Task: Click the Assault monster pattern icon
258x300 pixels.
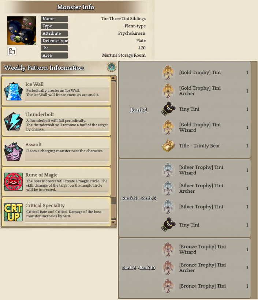Action: 13,151
